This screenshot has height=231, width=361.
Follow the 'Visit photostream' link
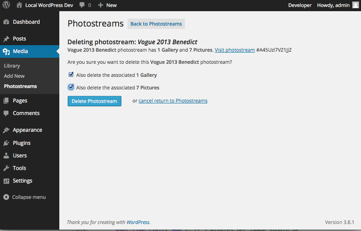234,50
